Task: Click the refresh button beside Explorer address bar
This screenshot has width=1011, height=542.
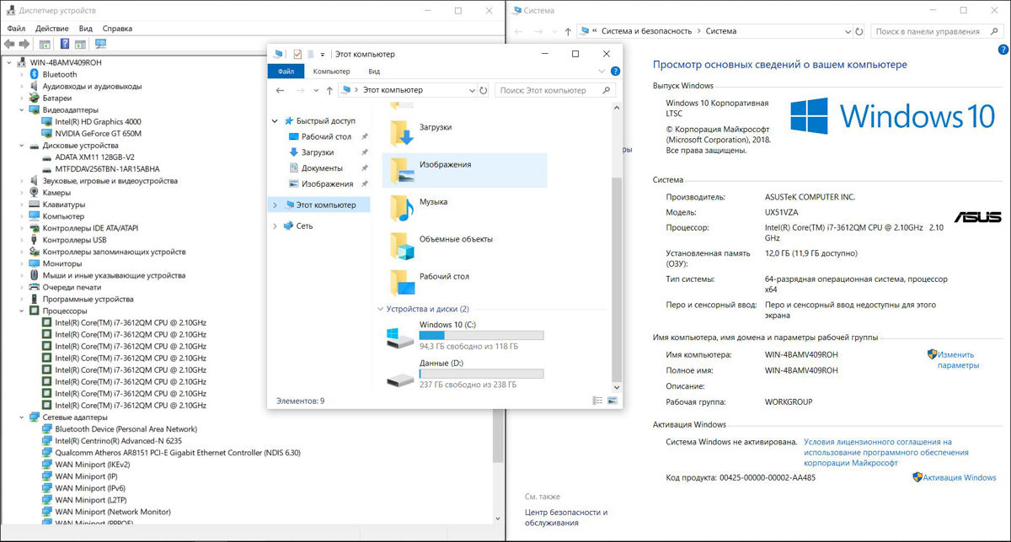Action: [x=483, y=90]
